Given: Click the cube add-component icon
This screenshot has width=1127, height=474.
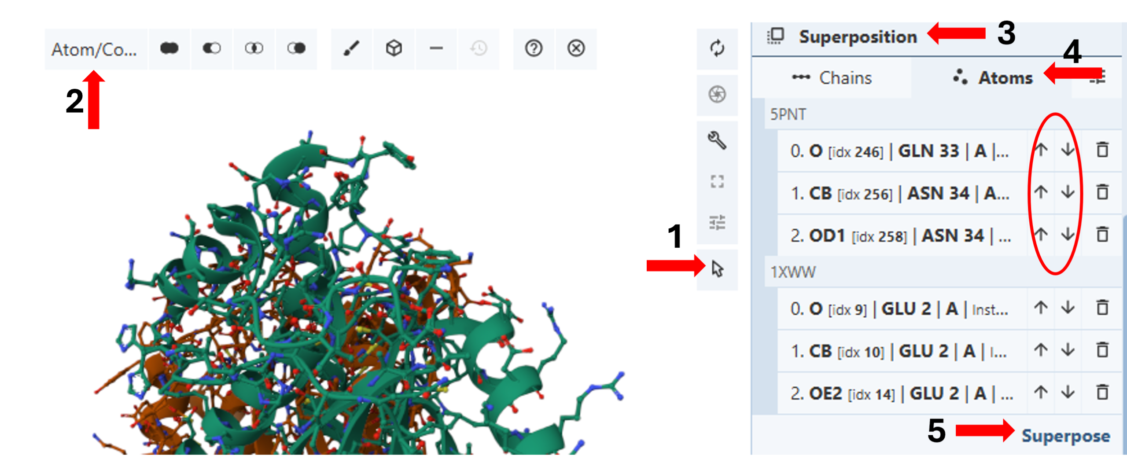Looking at the screenshot, I should (394, 48).
